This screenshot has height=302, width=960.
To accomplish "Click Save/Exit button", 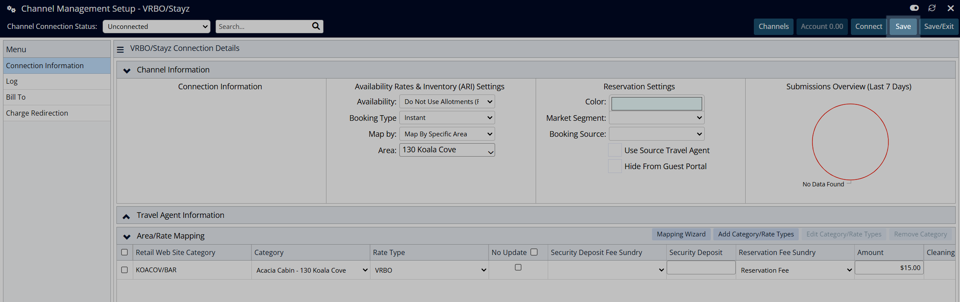I will pyautogui.click(x=939, y=26).
